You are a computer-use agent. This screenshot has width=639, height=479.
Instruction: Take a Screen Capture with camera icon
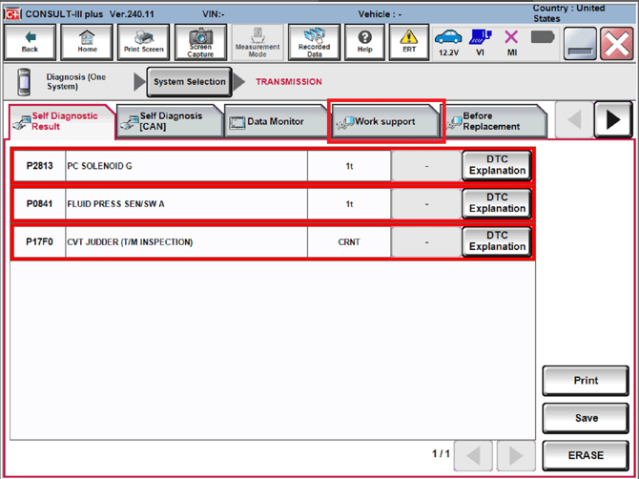tap(200, 42)
